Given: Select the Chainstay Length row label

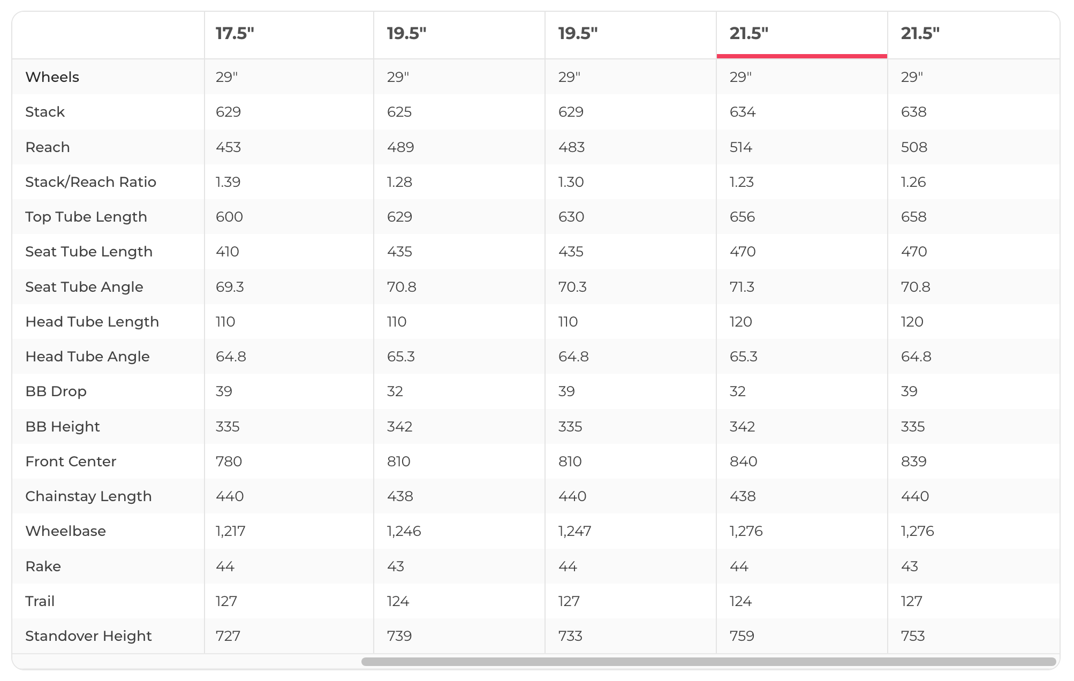Looking at the screenshot, I should (x=88, y=496).
